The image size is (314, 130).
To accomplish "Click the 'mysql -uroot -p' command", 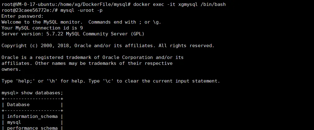I will click(82, 10).
